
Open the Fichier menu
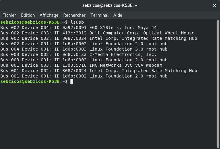(9, 15)
